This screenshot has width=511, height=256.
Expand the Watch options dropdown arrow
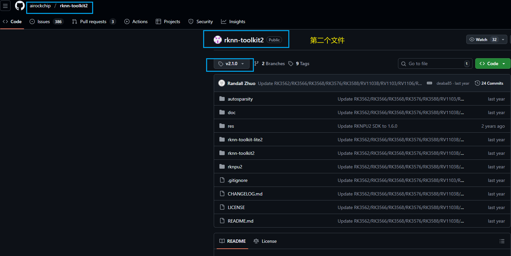503,39
